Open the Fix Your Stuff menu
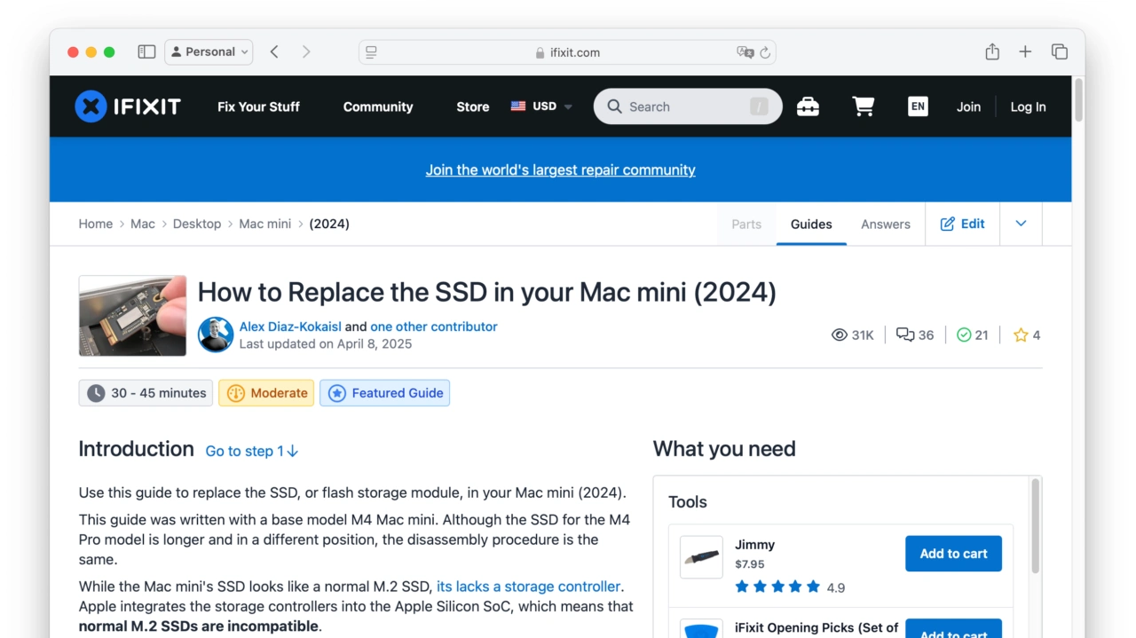The width and height of the screenshot is (1136, 638). (258, 106)
